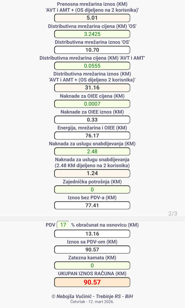Click the 2/3 page indicator
Image resolution: width=185 pixels, height=308 pixels.
173,214
